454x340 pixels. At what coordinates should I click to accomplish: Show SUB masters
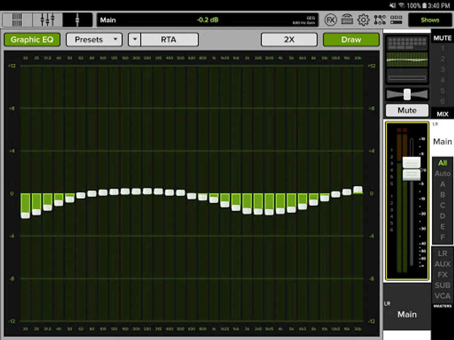(442, 285)
